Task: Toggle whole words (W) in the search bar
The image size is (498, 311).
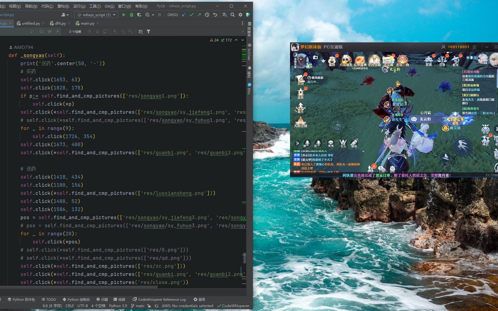Action: (x=50, y=32)
